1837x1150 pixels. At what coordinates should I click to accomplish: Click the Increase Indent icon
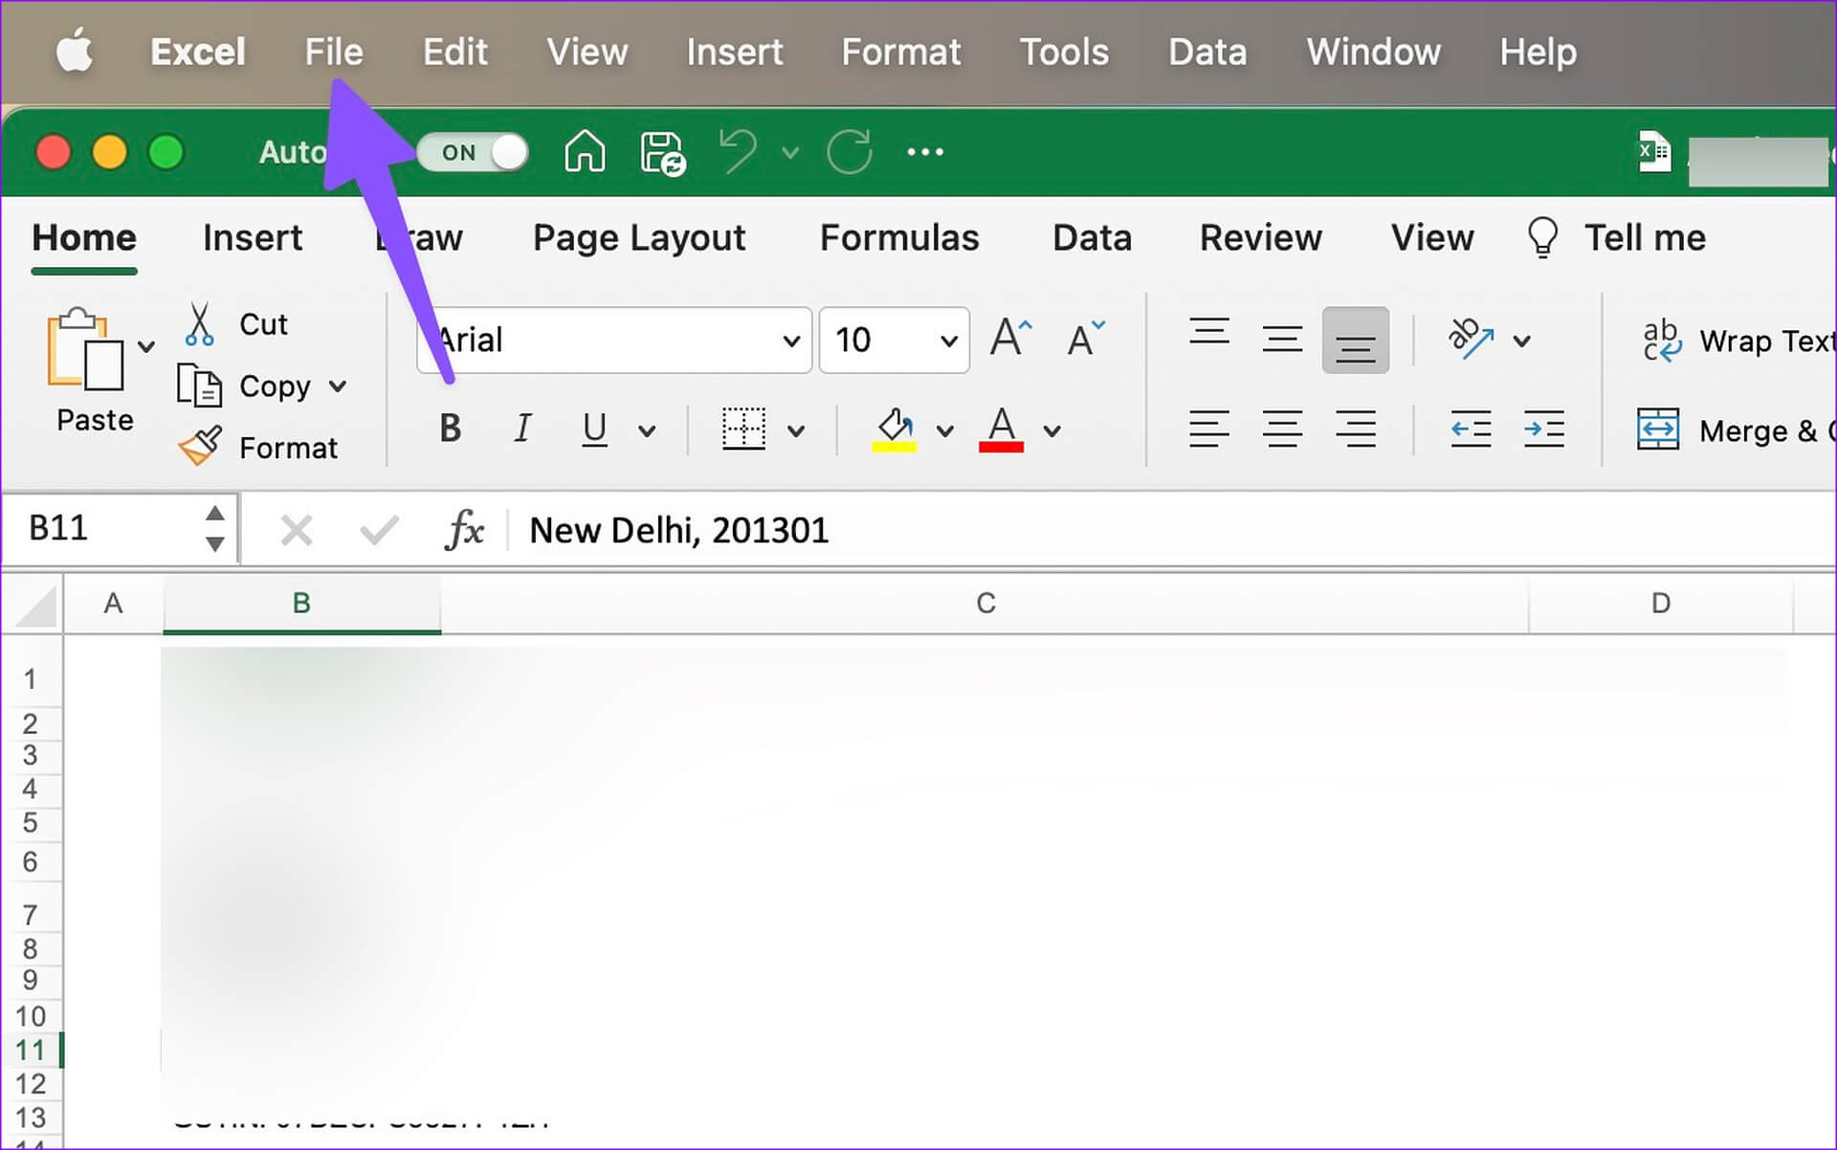pyautogui.click(x=1543, y=430)
